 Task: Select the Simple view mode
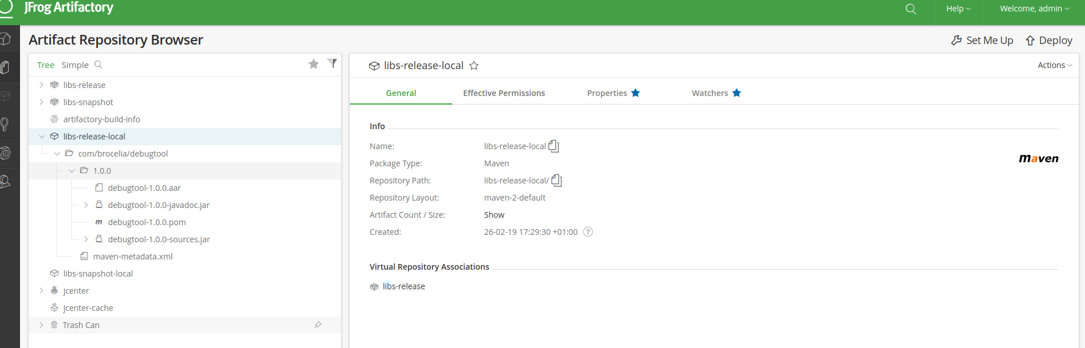tap(75, 65)
